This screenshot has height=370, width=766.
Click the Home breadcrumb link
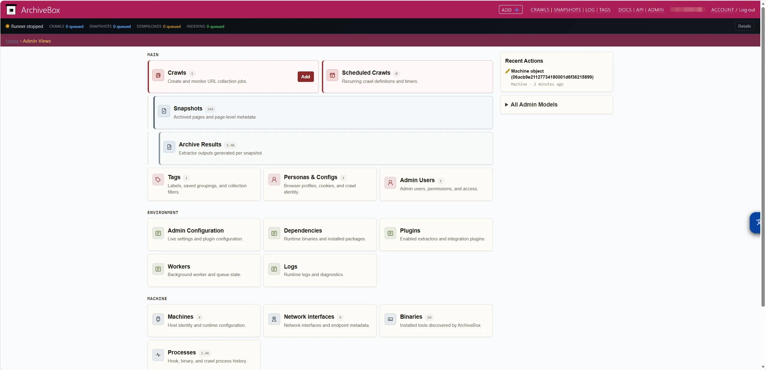pos(12,41)
